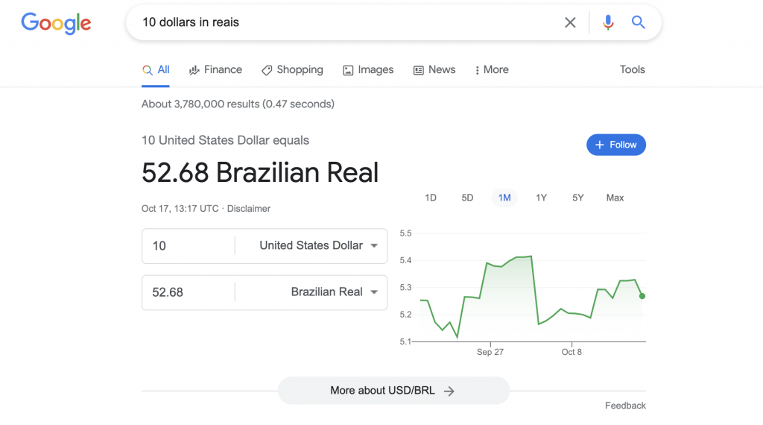Select the 5D chart range

tap(467, 198)
